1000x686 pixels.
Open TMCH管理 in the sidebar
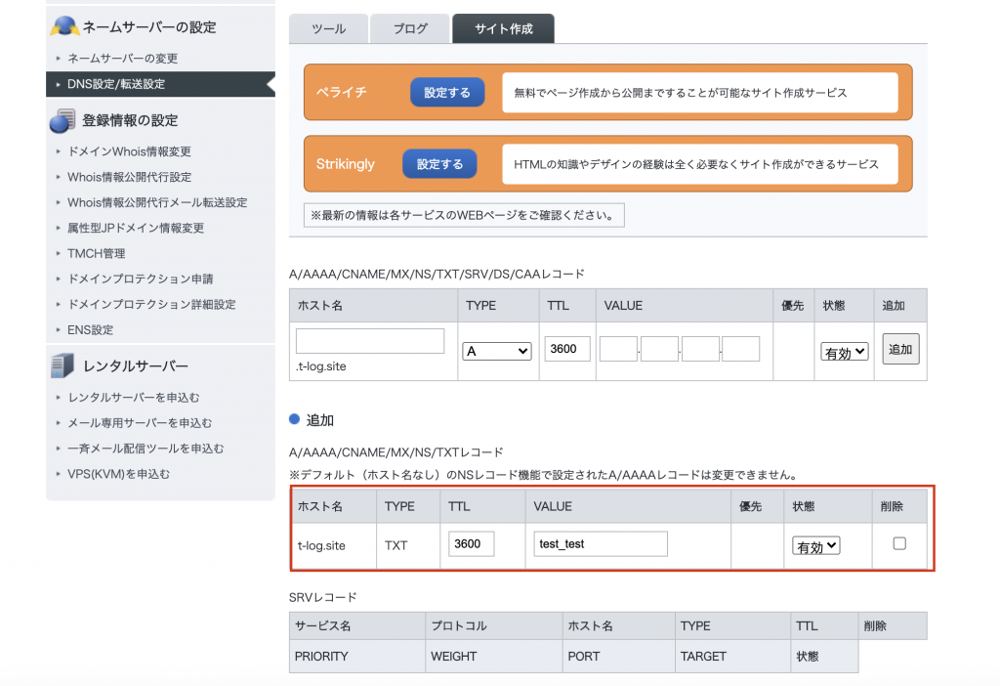(97, 253)
